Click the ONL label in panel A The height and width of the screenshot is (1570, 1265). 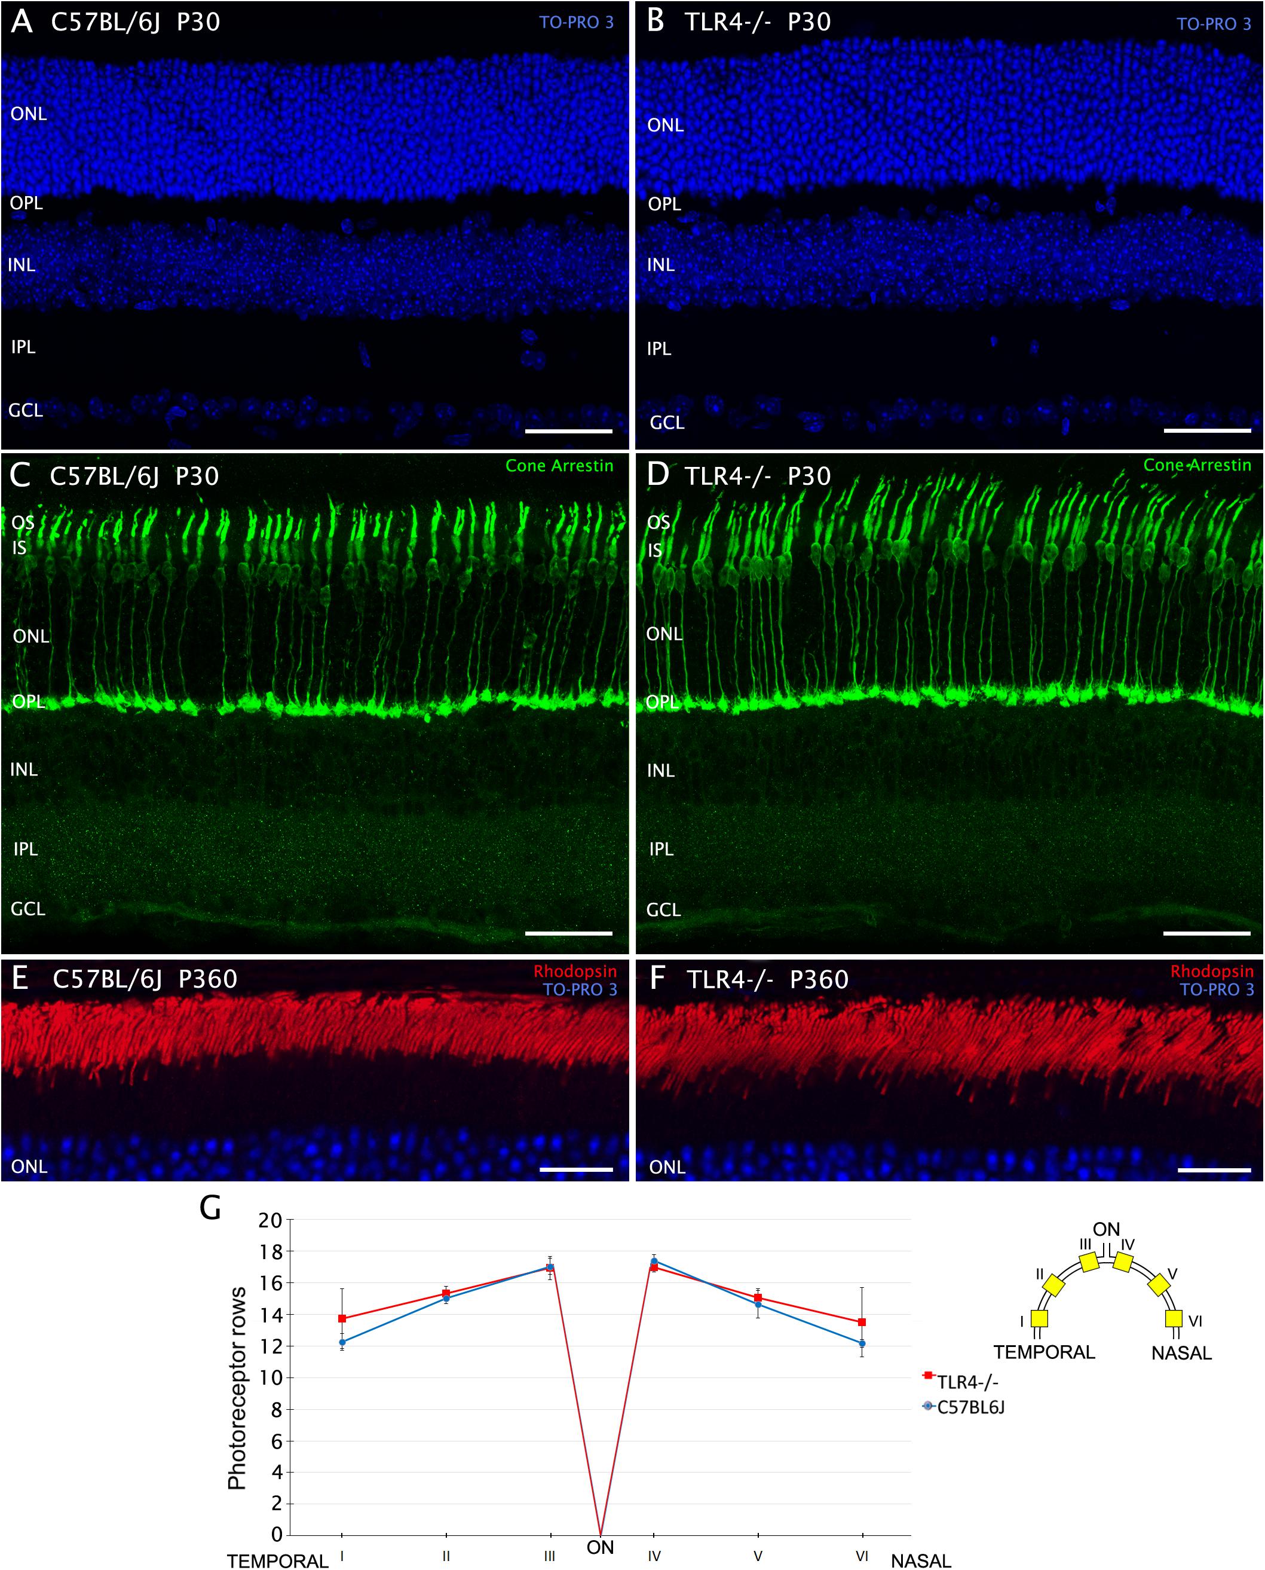[29, 114]
